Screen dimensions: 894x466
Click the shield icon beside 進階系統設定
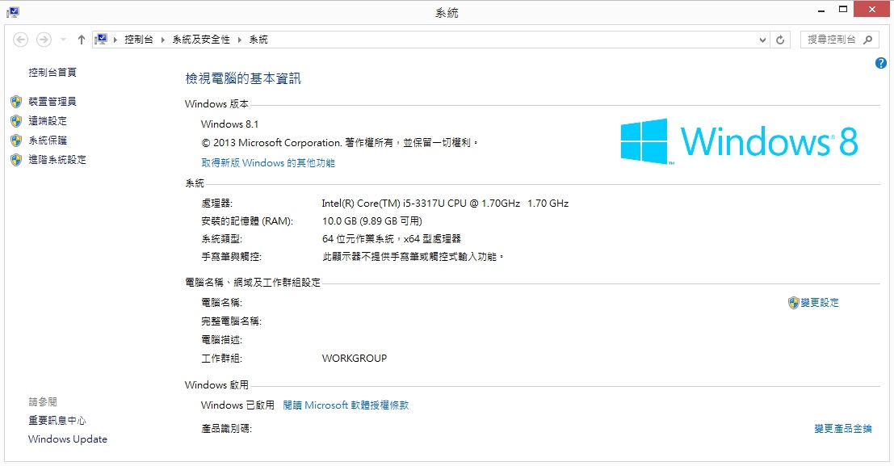[16, 160]
